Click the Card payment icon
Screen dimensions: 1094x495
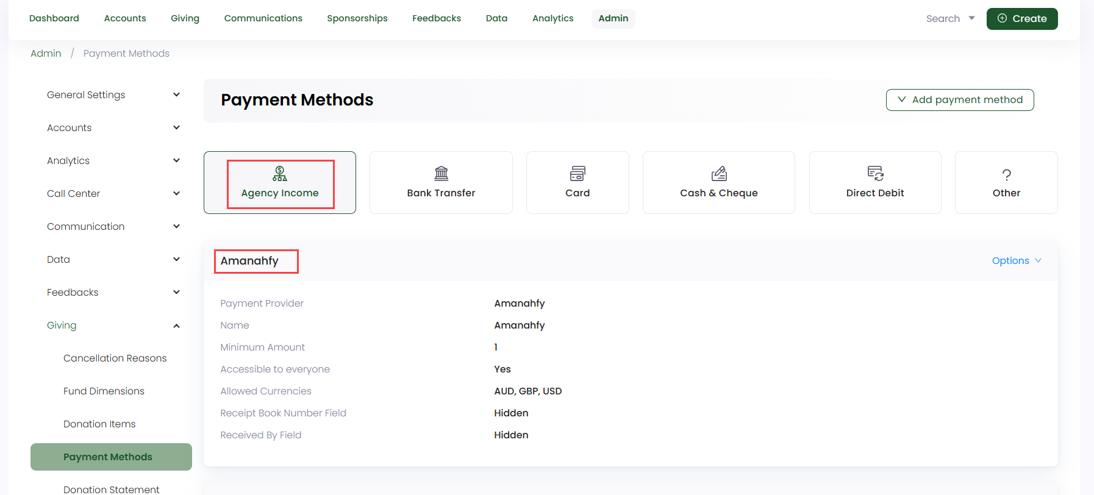(x=577, y=174)
